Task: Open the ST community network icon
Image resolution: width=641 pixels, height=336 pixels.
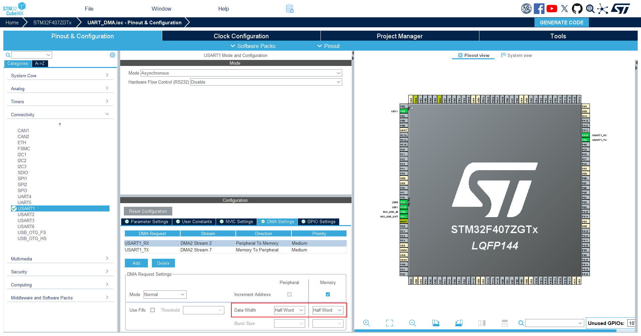Action: click(x=603, y=9)
